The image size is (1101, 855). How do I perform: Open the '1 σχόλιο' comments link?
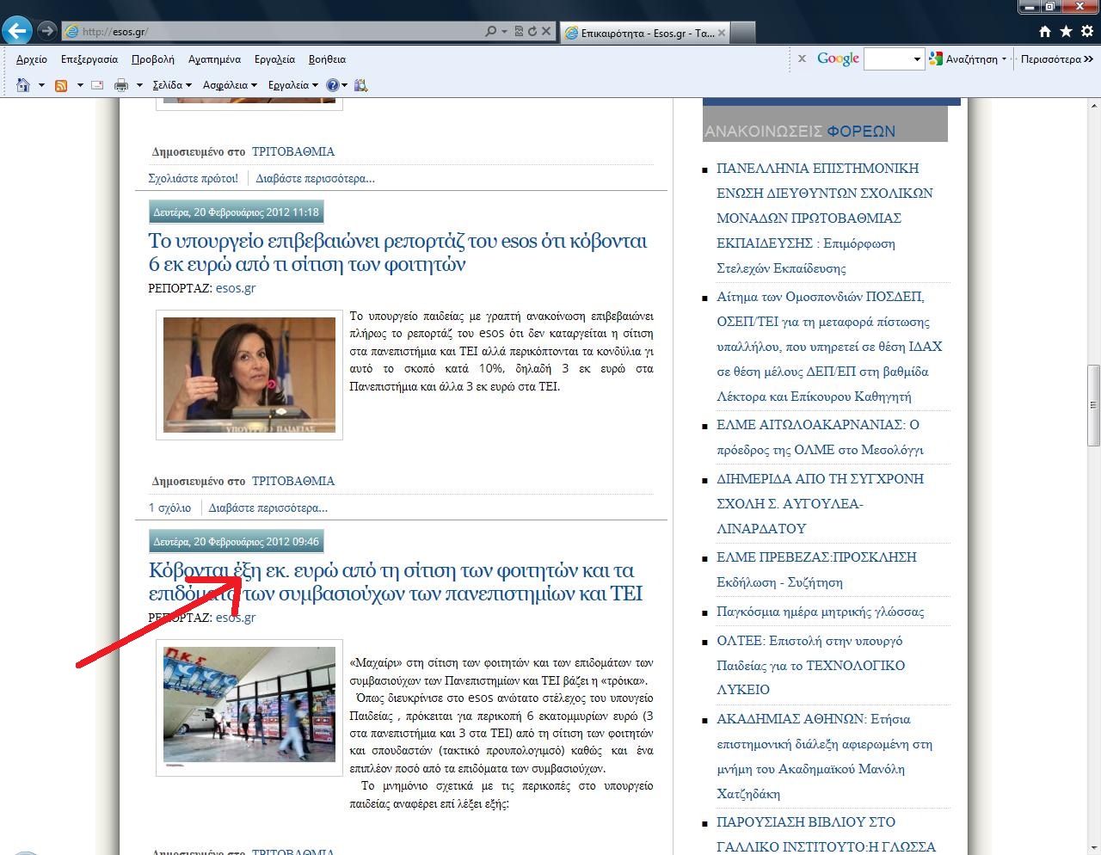pos(169,508)
